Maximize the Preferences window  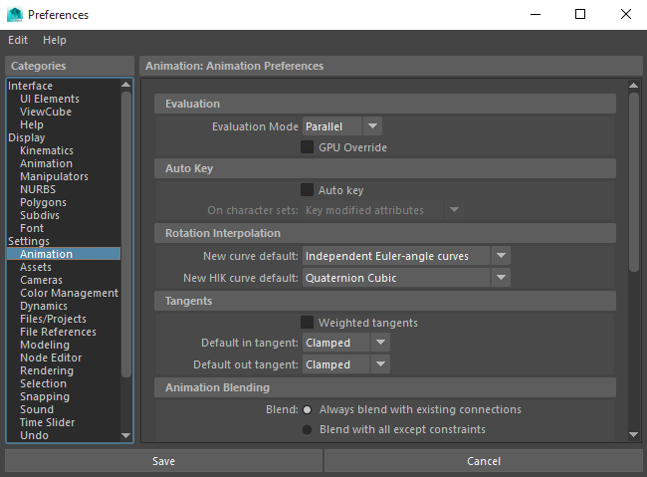[580, 15]
